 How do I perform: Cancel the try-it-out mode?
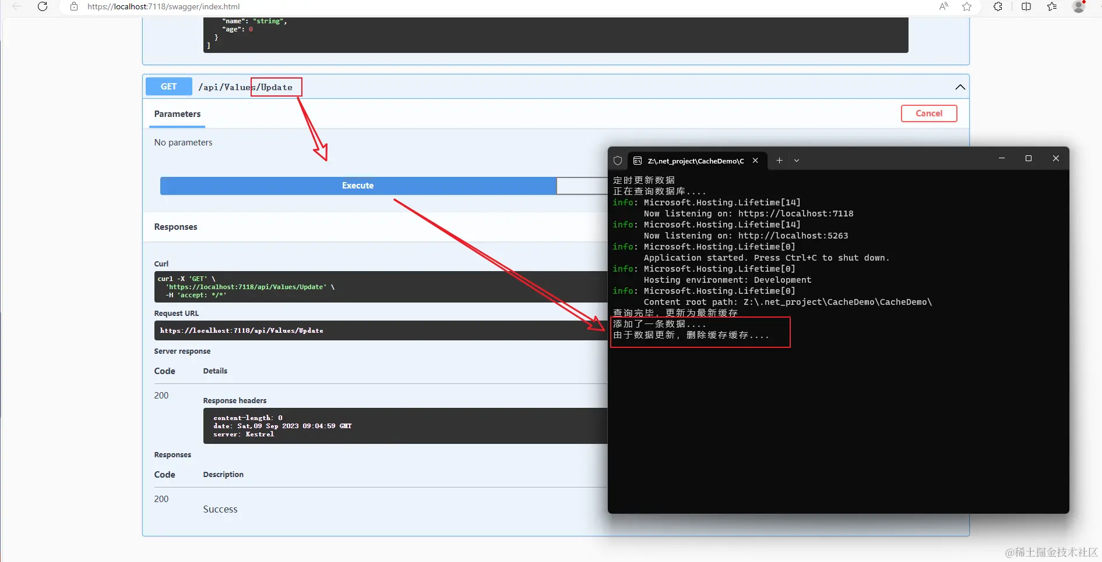(929, 113)
